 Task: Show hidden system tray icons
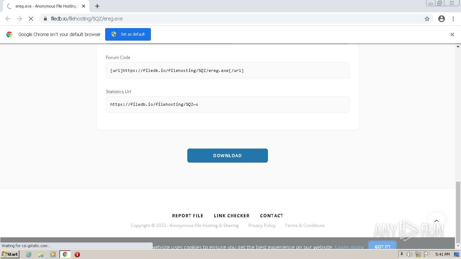pos(402,254)
